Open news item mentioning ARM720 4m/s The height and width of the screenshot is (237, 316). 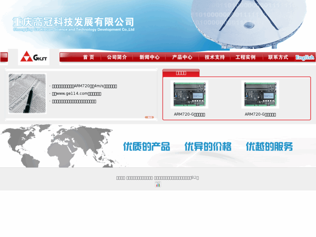[84, 86]
